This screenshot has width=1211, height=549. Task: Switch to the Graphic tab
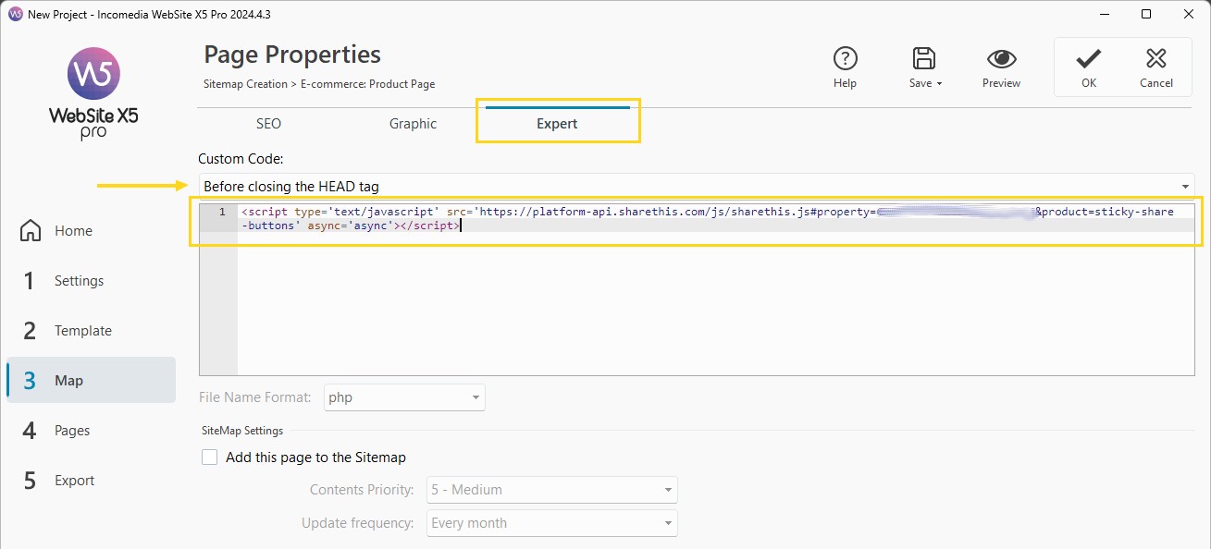(413, 124)
